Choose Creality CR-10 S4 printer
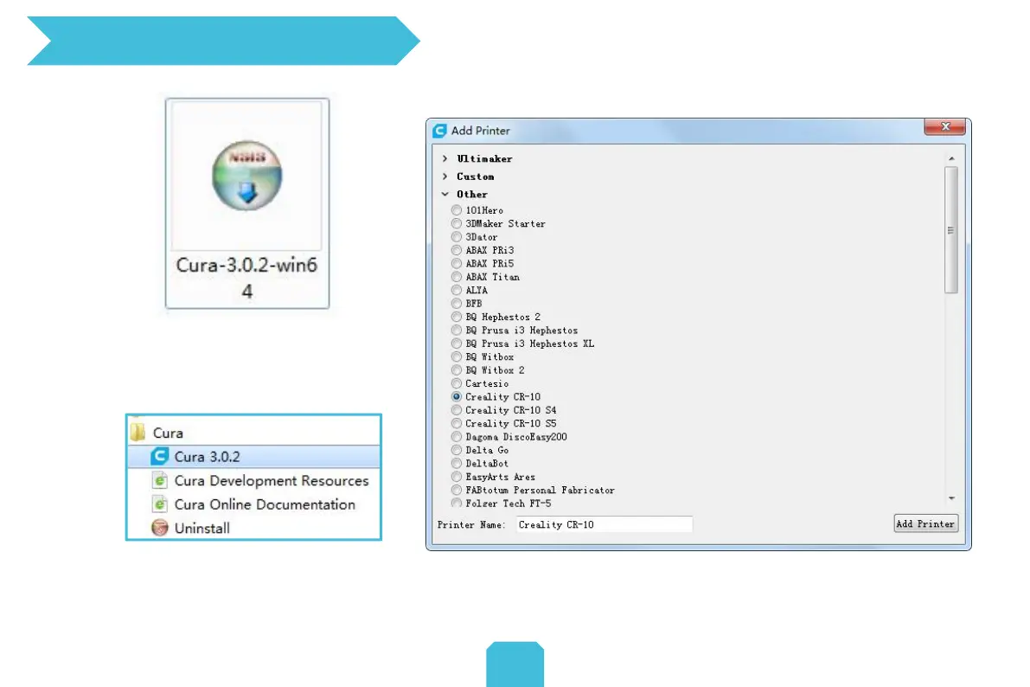 pos(457,409)
